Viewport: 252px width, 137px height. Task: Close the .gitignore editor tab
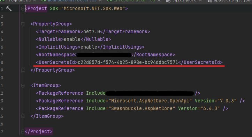click(x=200, y=1)
